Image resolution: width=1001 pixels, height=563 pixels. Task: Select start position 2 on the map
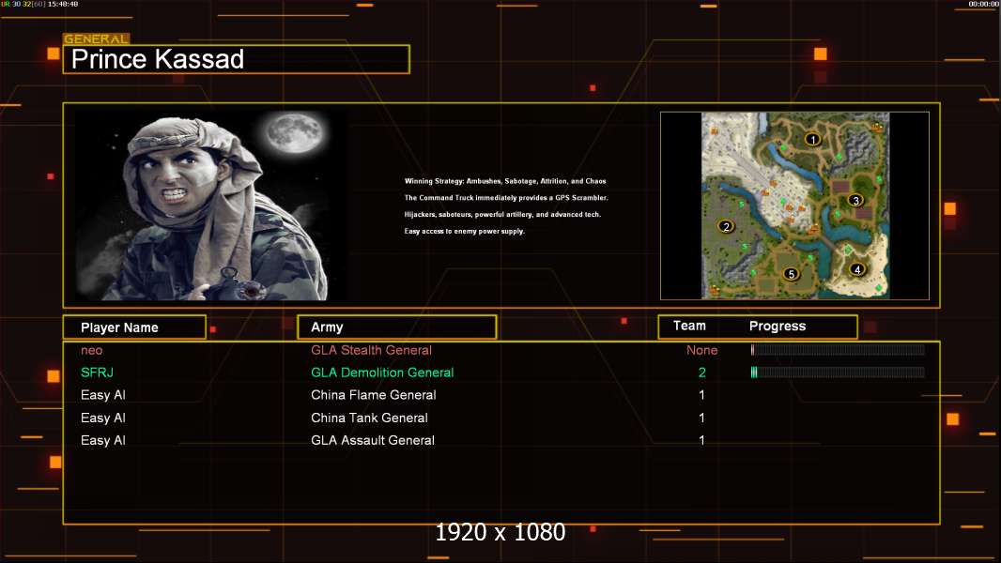coord(726,226)
